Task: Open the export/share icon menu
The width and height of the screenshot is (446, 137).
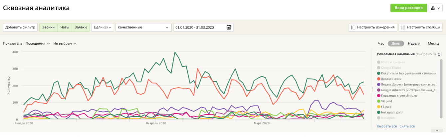Action: click(436, 8)
